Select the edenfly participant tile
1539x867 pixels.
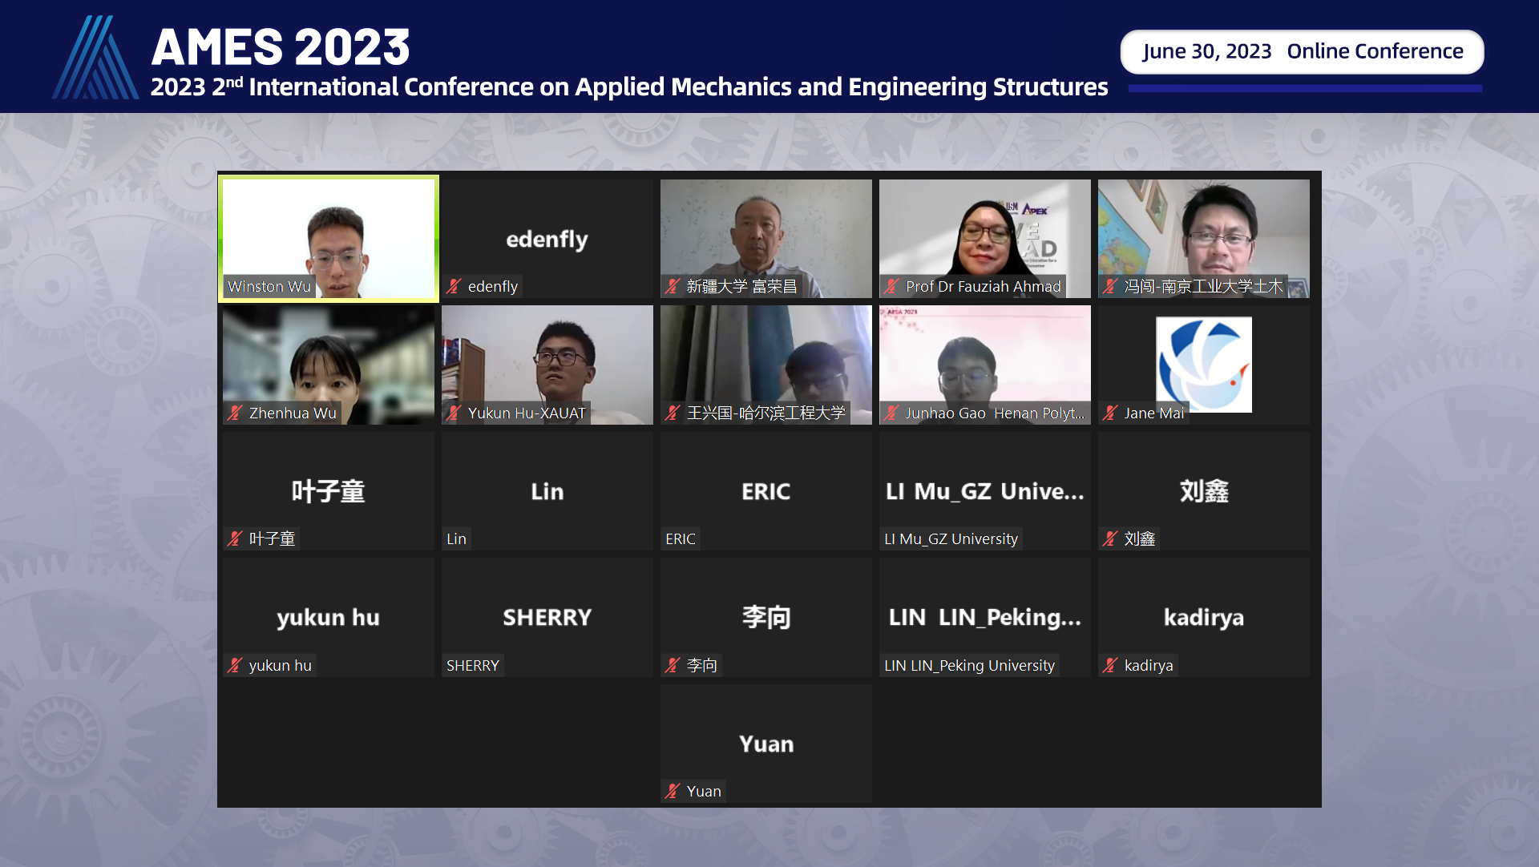click(547, 239)
